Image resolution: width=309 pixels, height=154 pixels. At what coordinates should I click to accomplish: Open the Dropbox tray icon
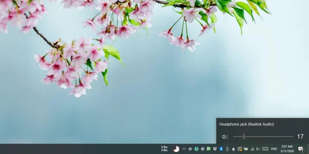coord(215,149)
